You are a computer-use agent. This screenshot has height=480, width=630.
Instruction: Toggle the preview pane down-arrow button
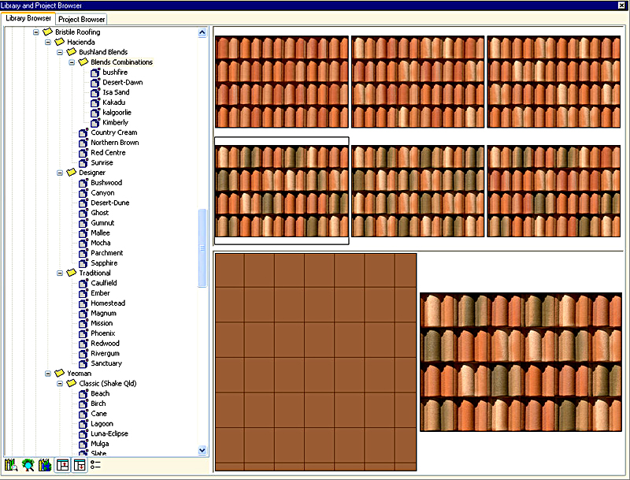pyautogui.click(x=79, y=465)
